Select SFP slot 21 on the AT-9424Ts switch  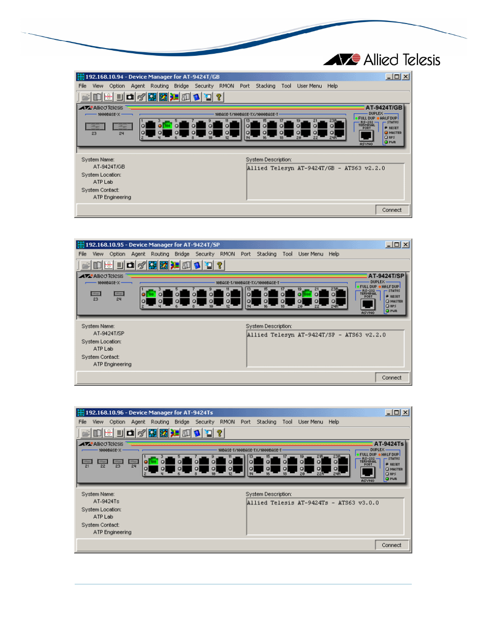(x=87, y=462)
